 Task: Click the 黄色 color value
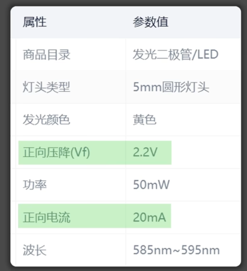(145, 120)
